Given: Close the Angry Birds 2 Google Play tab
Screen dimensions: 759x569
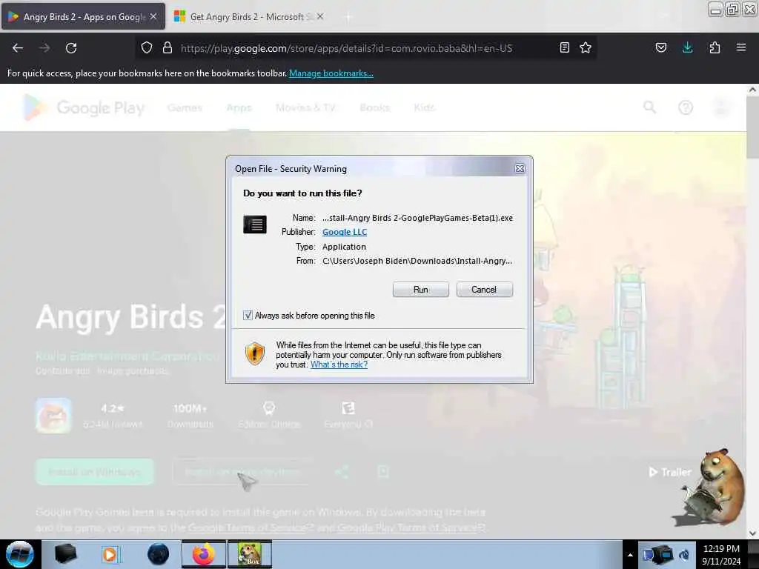Looking at the screenshot, I should coord(153,16).
